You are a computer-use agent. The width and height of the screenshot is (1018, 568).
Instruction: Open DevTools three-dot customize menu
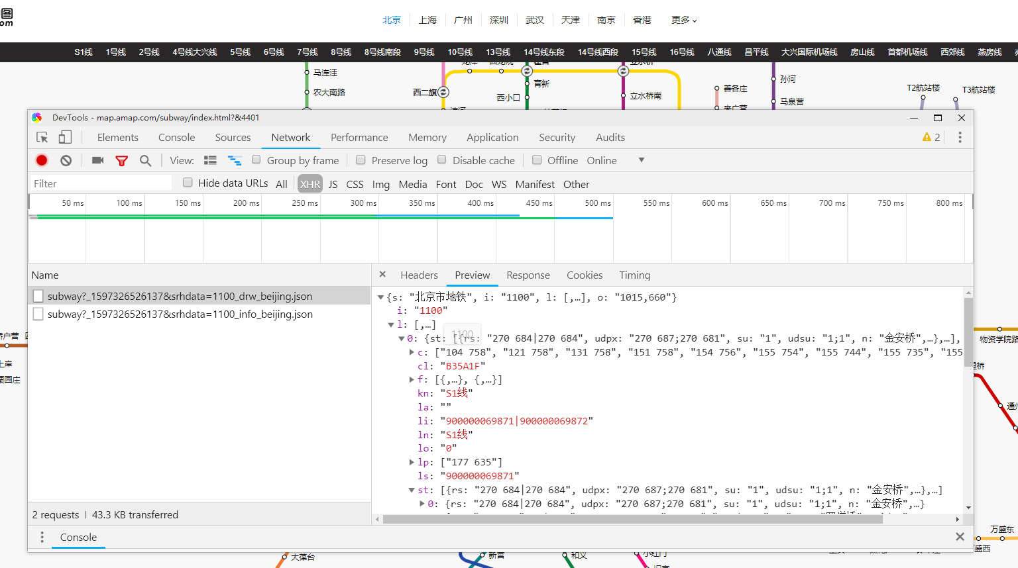pos(960,137)
